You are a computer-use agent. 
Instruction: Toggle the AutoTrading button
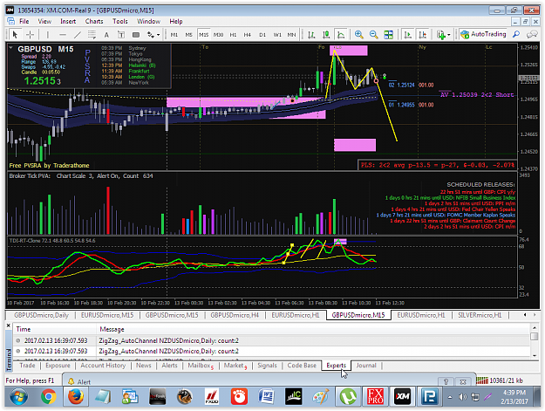(483, 34)
